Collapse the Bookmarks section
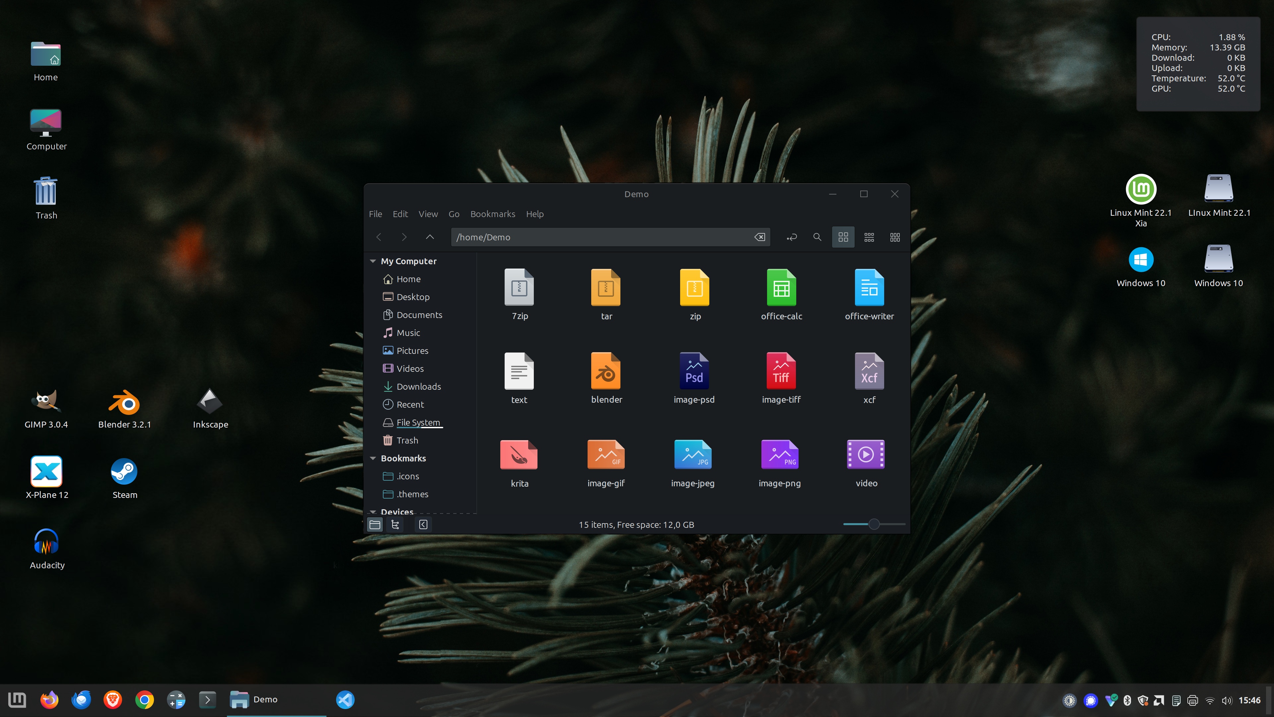This screenshot has height=717, width=1274. (373, 458)
